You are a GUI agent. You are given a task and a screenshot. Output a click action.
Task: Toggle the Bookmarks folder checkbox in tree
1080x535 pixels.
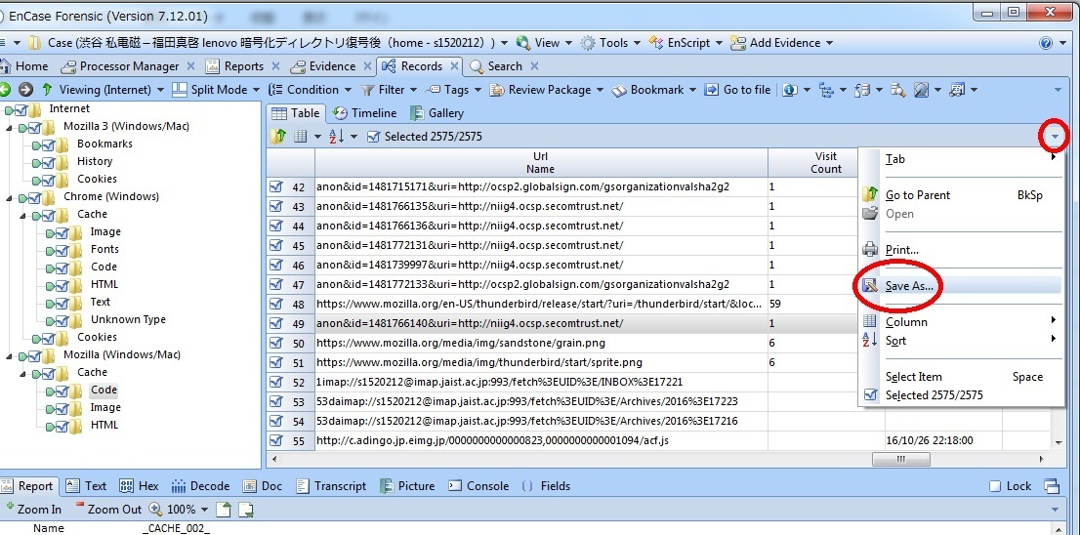[x=48, y=144]
